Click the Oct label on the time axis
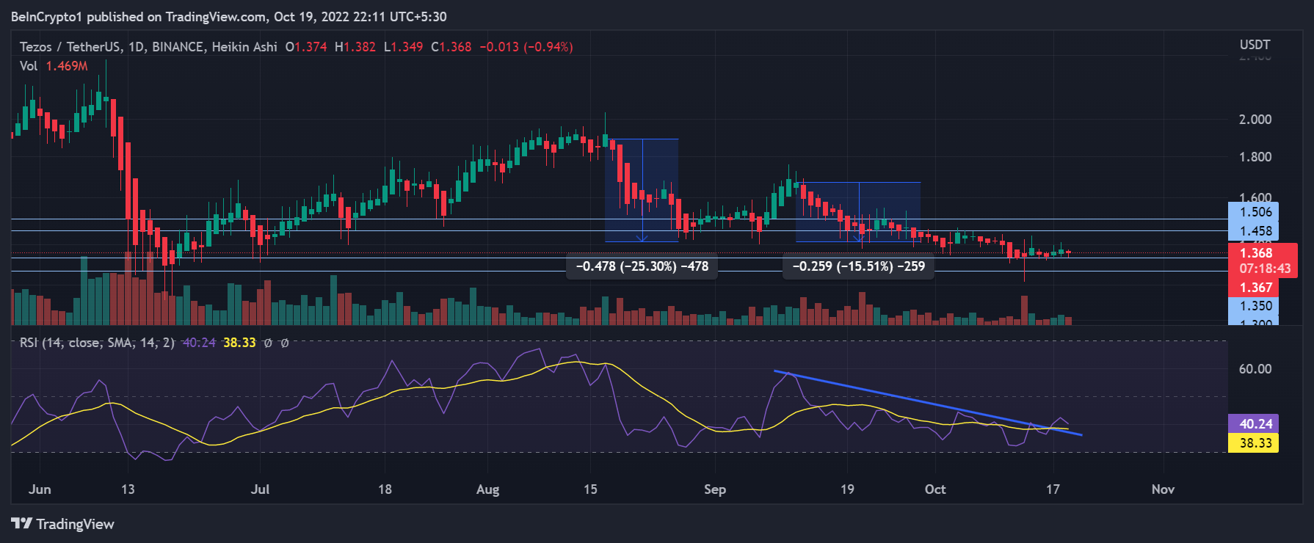 click(x=934, y=489)
